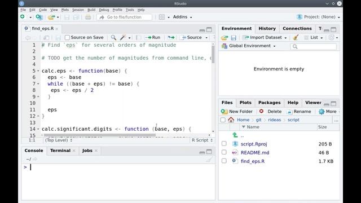Click the editor vertical scrollbar thumb
This screenshot has height=203, width=361.
213,54
